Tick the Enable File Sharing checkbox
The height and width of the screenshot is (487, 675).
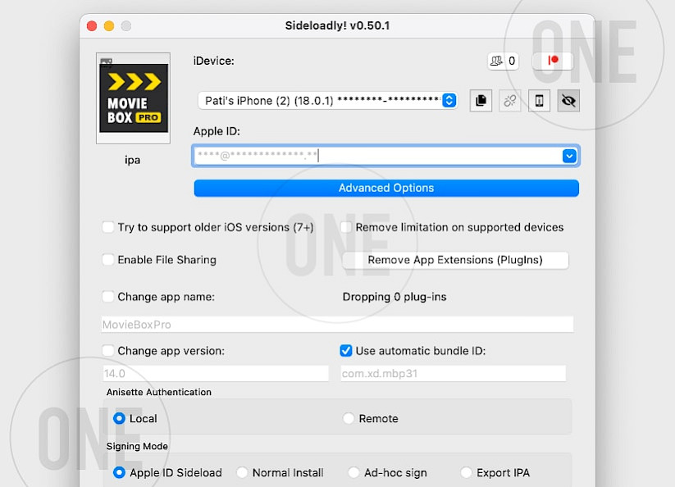[x=108, y=260]
